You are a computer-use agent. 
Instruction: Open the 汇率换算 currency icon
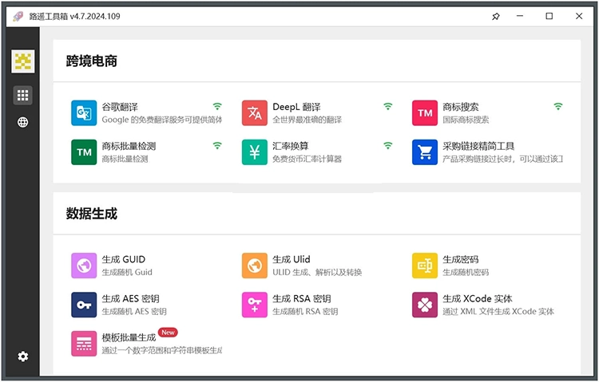(255, 152)
